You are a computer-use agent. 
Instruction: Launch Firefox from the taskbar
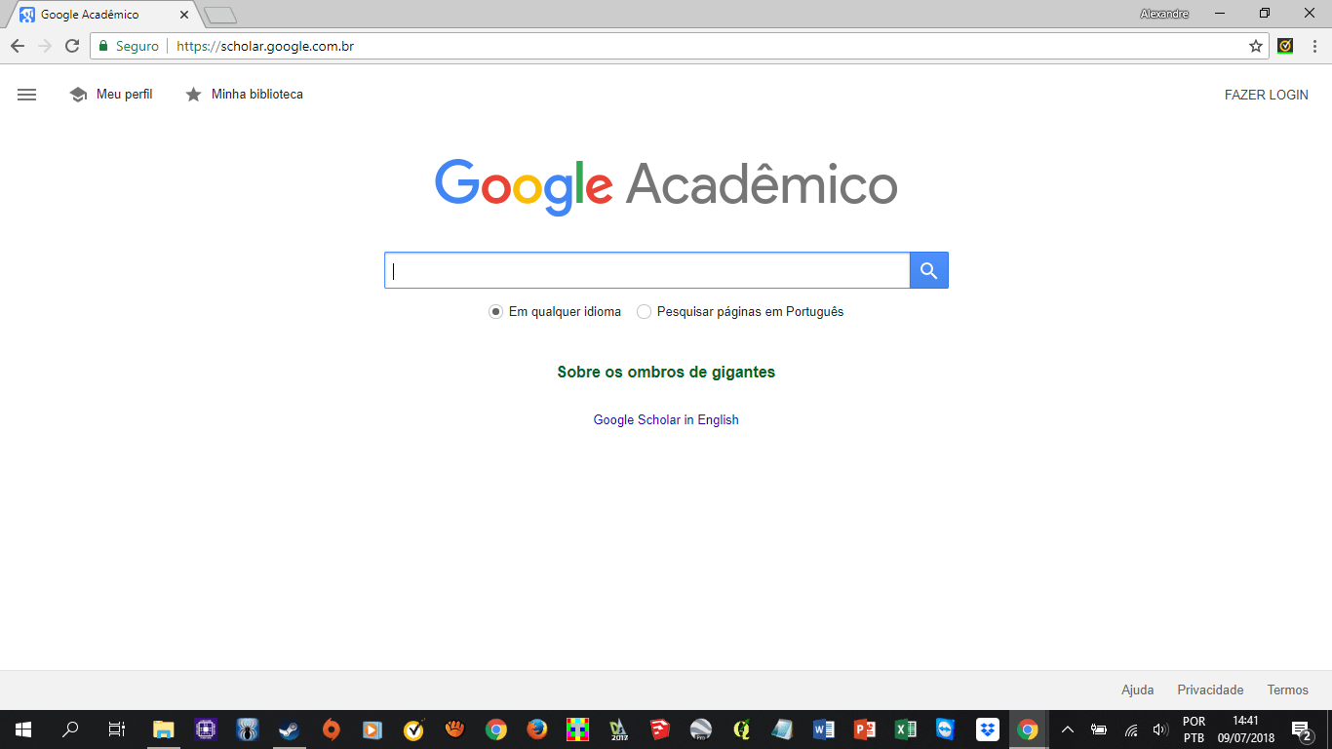[536, 729]
